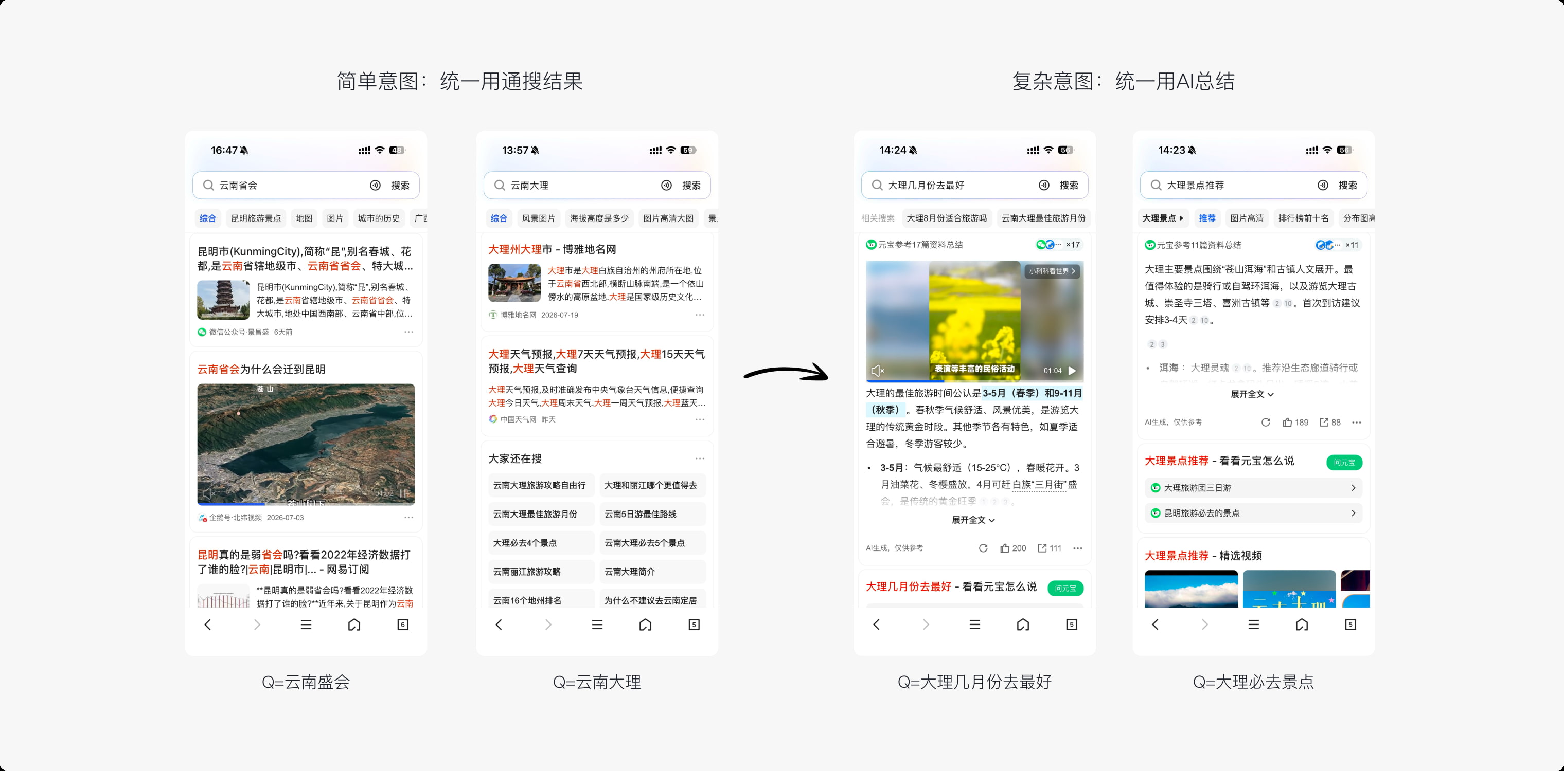
Task: Click the refresh icon beside 189 likes
Action: pyautogui.click(x=1265, y=422)
